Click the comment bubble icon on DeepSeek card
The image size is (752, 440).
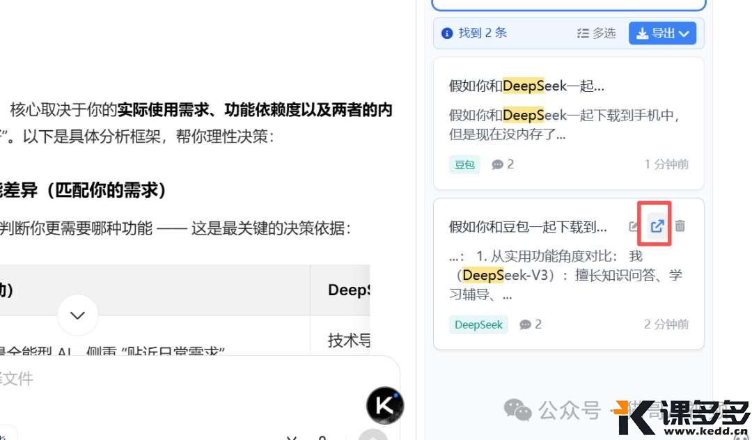click(525, 324)
